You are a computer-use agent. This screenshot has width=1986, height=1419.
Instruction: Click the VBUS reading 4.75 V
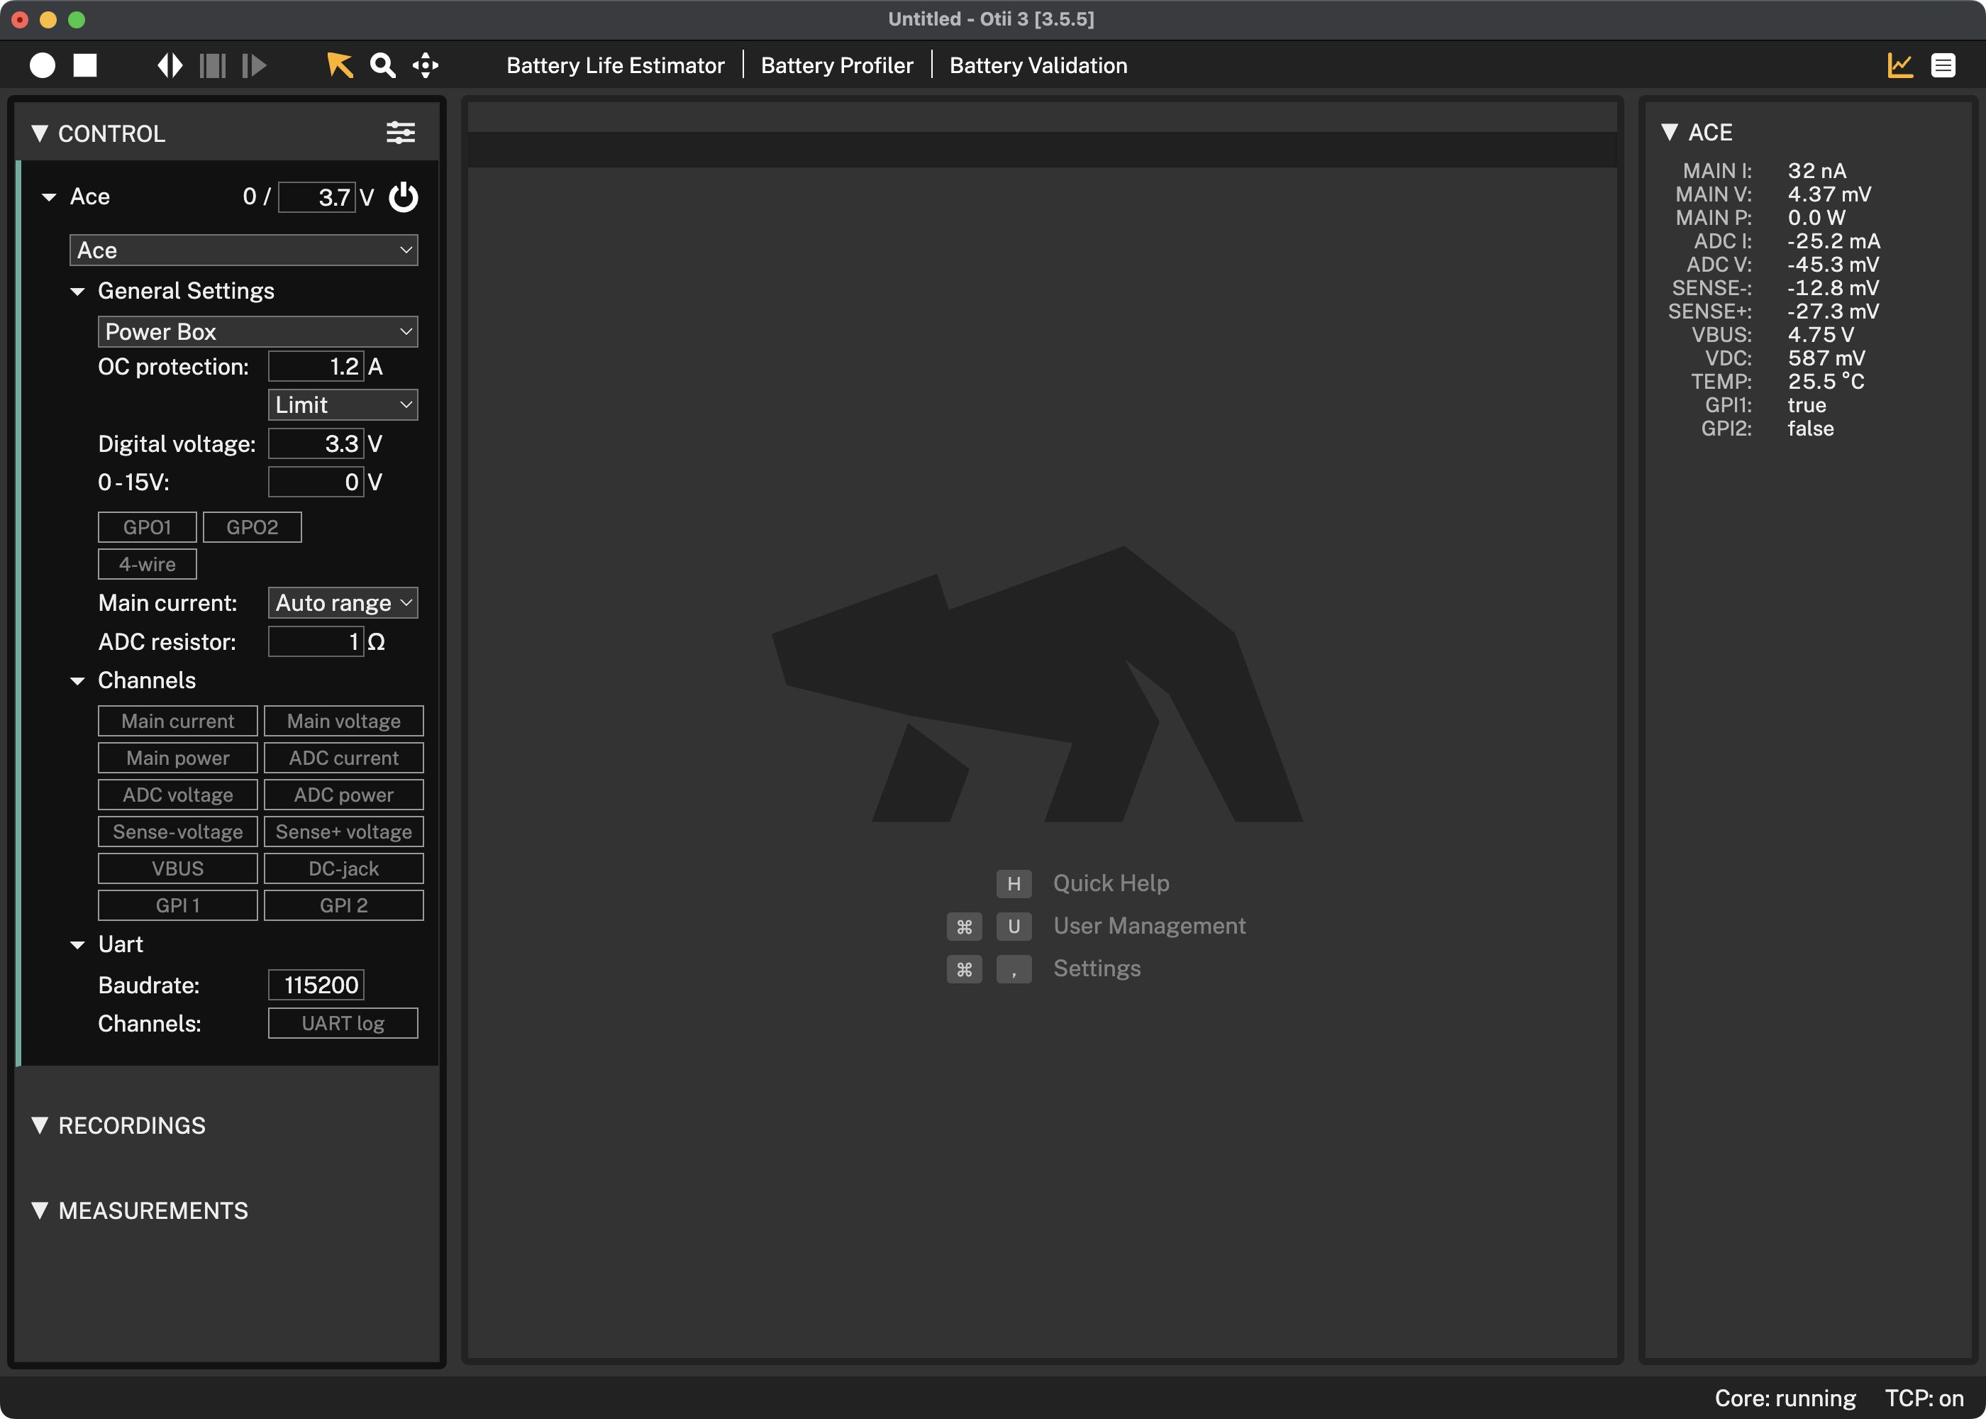(x=1820, y=335)
